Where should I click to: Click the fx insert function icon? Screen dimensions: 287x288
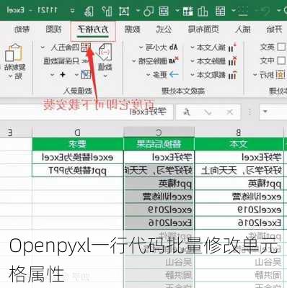[x=187, y=112]
